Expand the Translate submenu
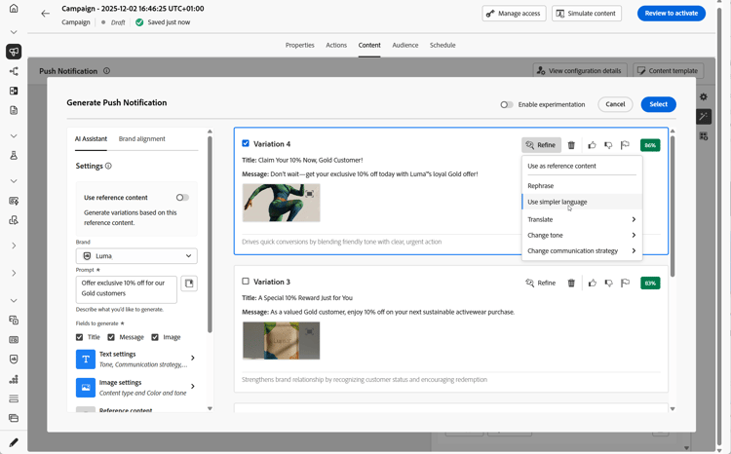731x454 pixels. tap(582, 219)
